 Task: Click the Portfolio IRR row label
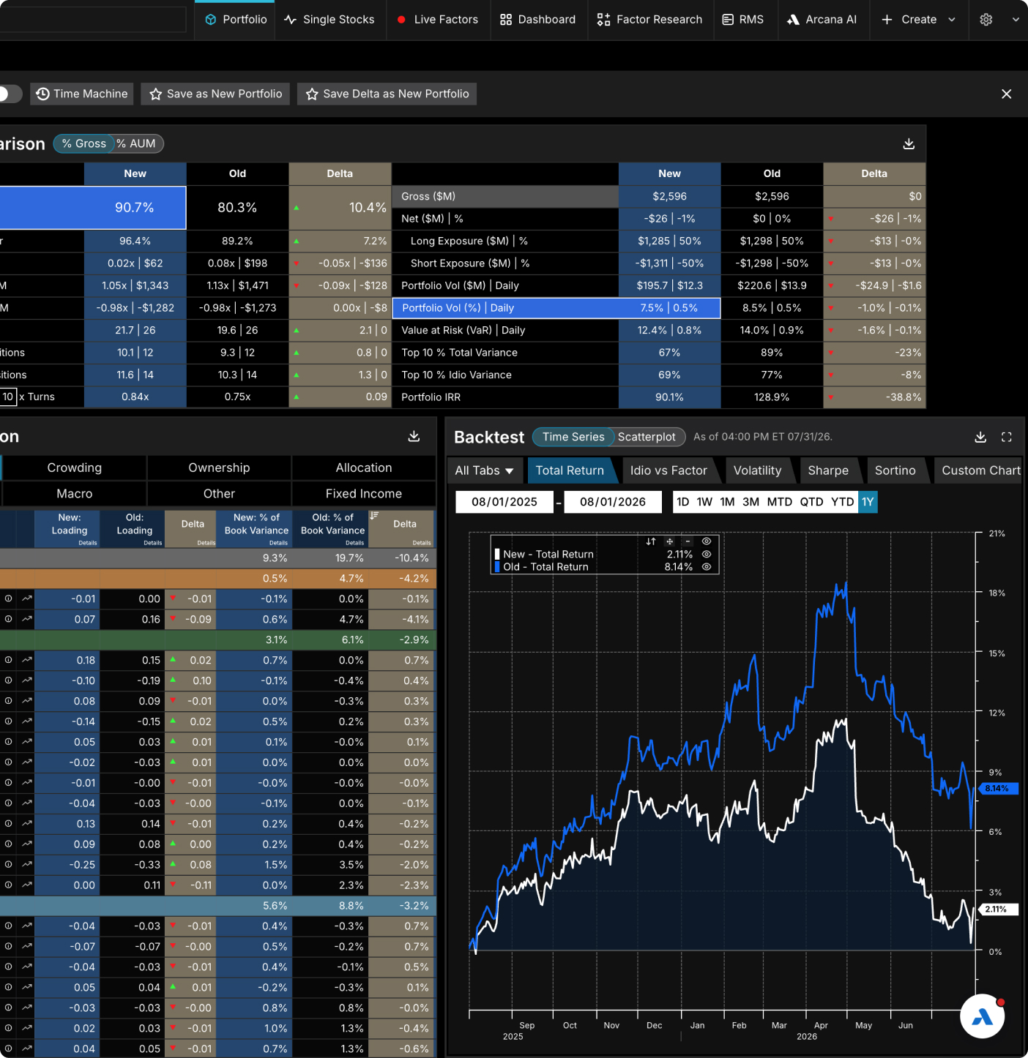(431, 397)
